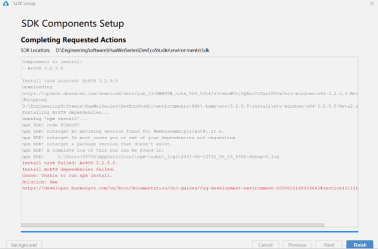The height and width of the screenshot is (249, 378).
Task: Click the 'Install task failed: ArkTS 3.2.5.8.' line
Action: (70, 163)
